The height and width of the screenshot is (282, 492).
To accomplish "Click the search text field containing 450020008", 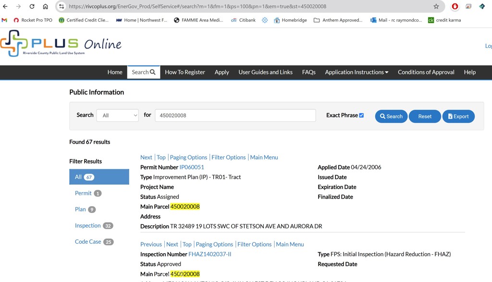I will click(x=235, y=115).
